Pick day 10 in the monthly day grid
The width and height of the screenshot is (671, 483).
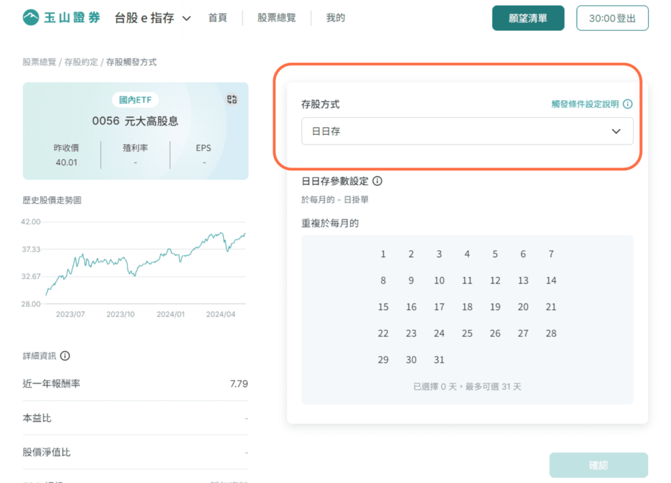439,281
